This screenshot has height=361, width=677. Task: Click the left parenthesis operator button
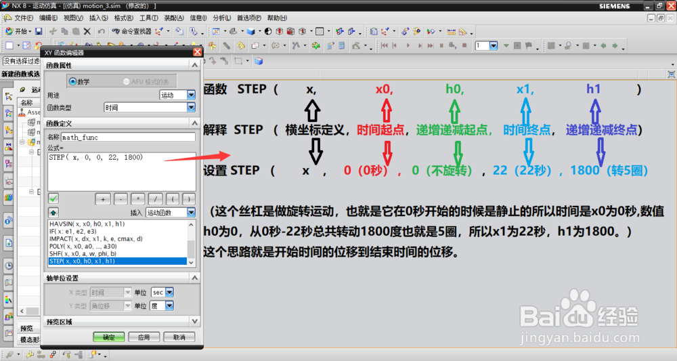pos(173,199)
